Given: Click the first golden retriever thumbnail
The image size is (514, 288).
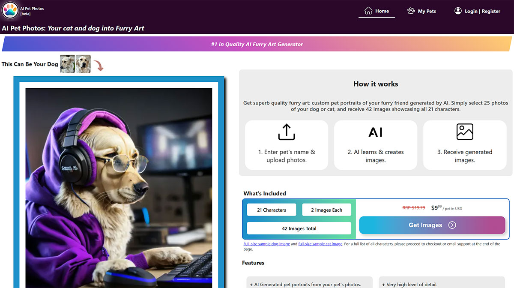Looking at the screenshot, I should click(x=67, y=63).
